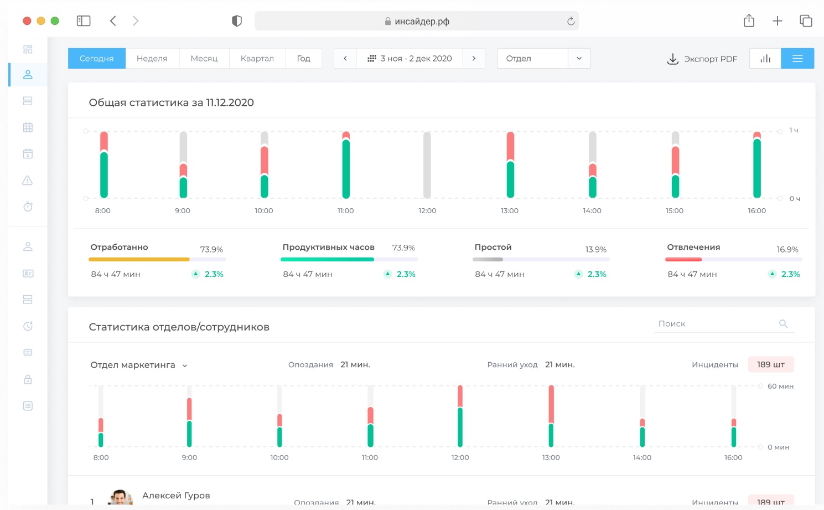824x510 pixels.
Task: Click the ID card icon in sidebar
Action: point(28,274)
